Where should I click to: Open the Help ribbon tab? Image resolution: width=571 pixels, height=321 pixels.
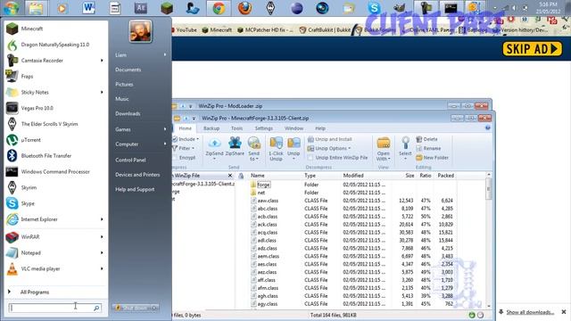[320, 128]
